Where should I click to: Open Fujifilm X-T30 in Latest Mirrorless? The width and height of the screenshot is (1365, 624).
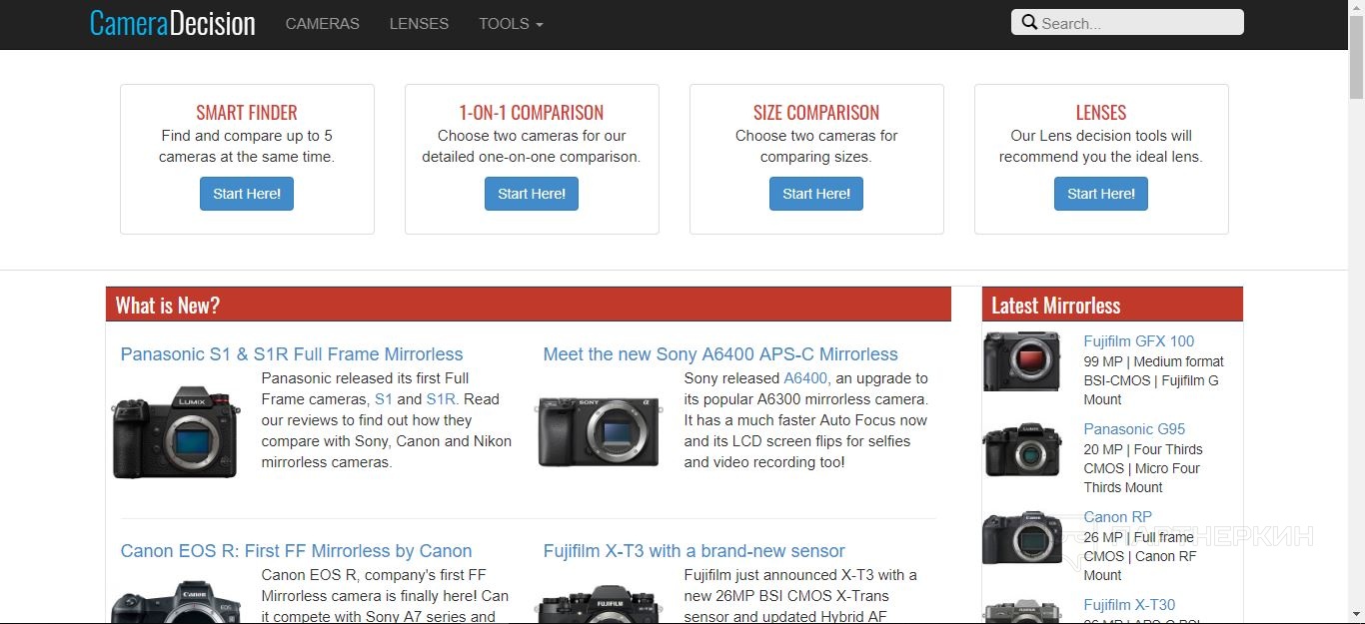[x=1129, y=605]
